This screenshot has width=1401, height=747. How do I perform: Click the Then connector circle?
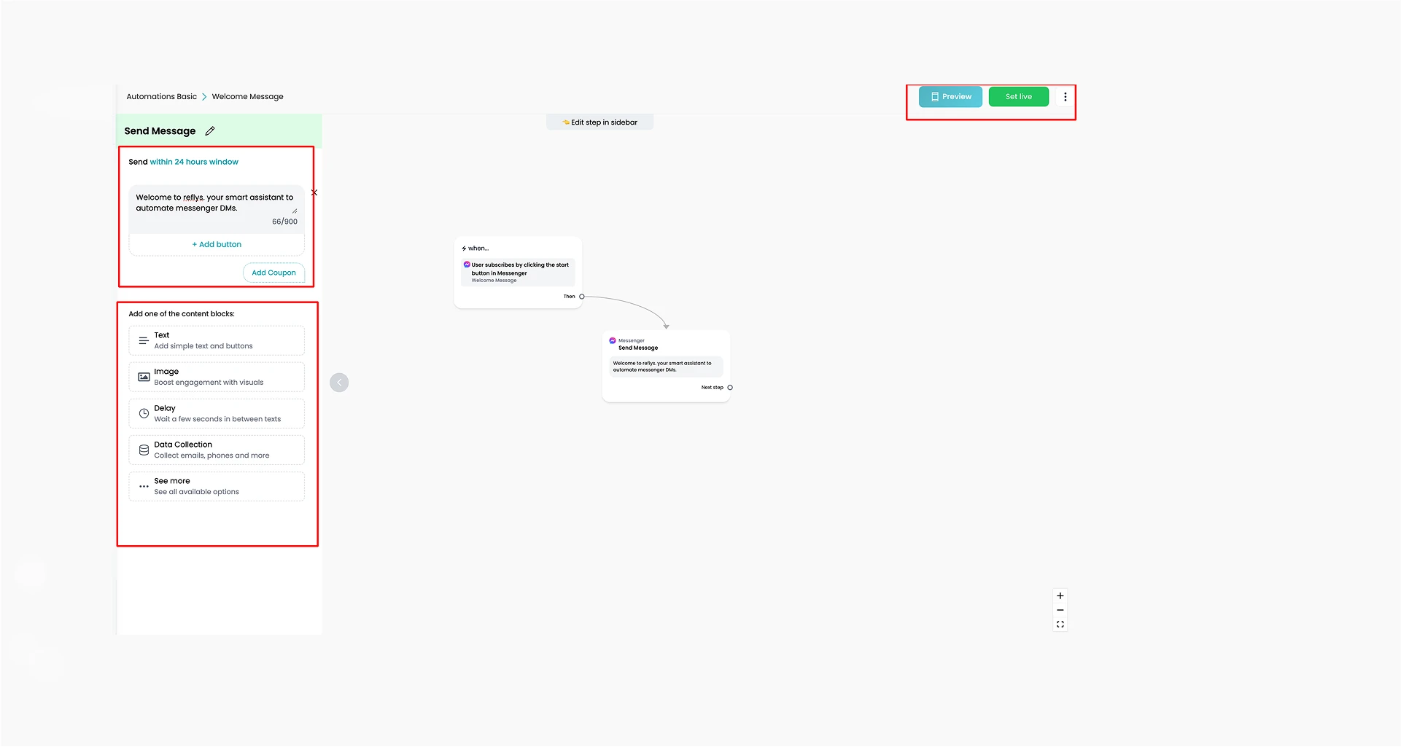click(x=582, y=297)
